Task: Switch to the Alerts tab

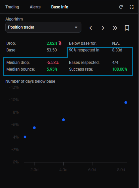Action: click(x=35, y=7)
